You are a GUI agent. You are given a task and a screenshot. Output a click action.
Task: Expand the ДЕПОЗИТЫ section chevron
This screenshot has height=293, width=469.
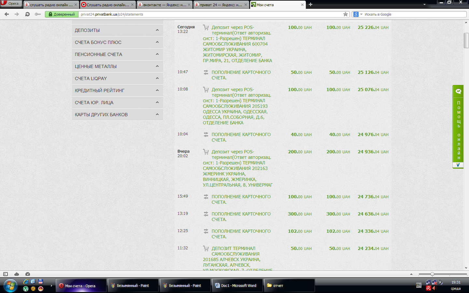157,30
